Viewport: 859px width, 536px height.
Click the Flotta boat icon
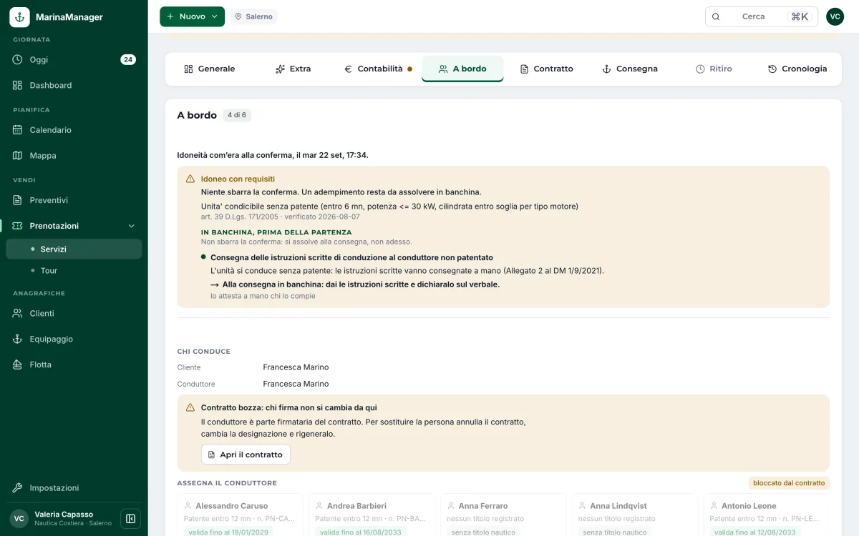18,364
